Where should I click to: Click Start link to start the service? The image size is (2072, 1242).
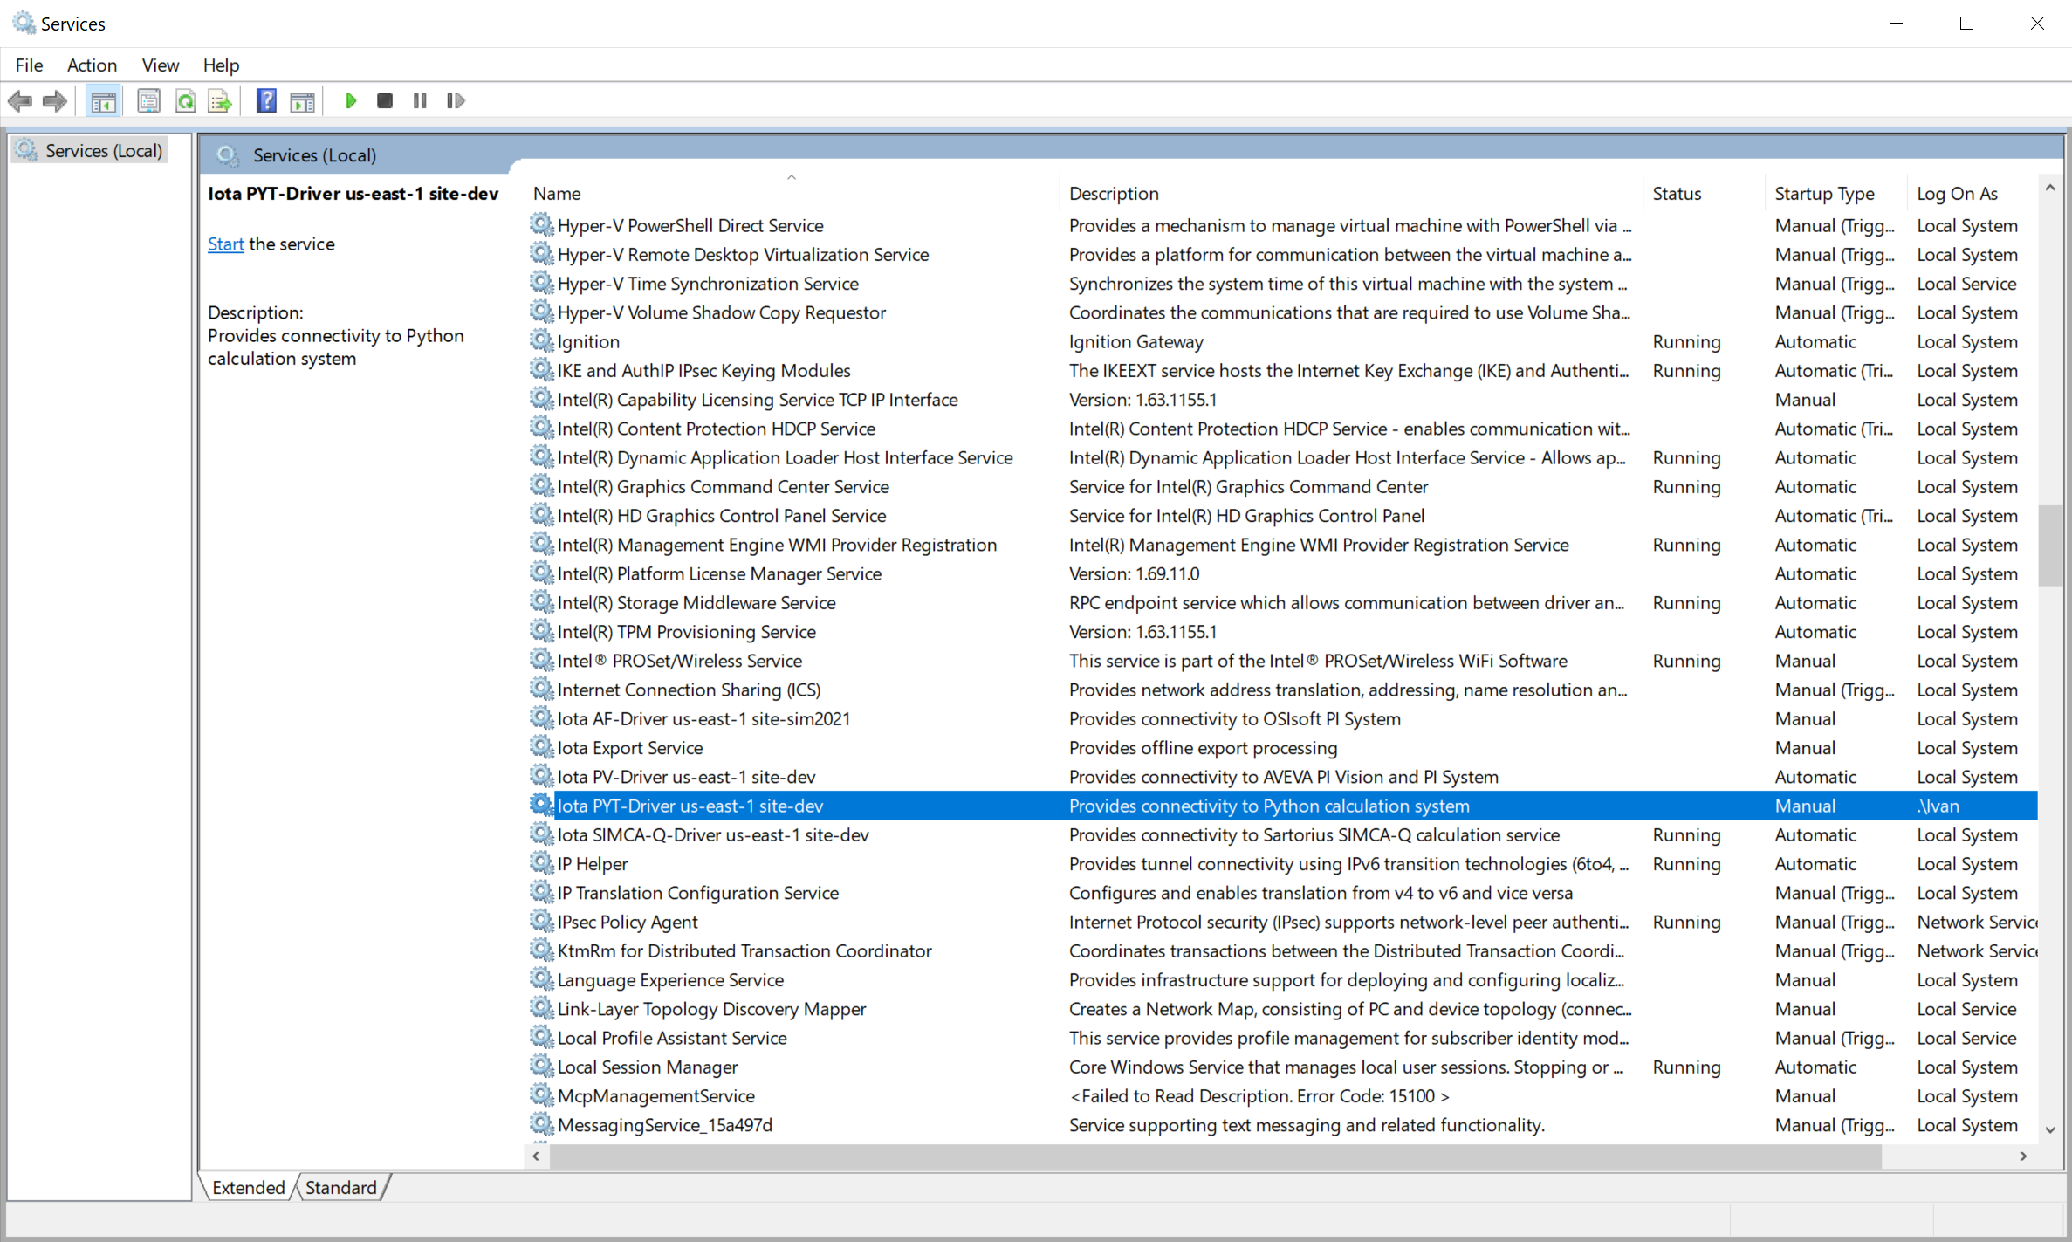point(225,244)
